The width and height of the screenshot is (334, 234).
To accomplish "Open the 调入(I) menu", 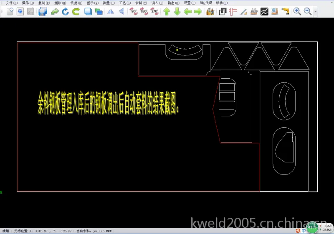I will point(157,3).
